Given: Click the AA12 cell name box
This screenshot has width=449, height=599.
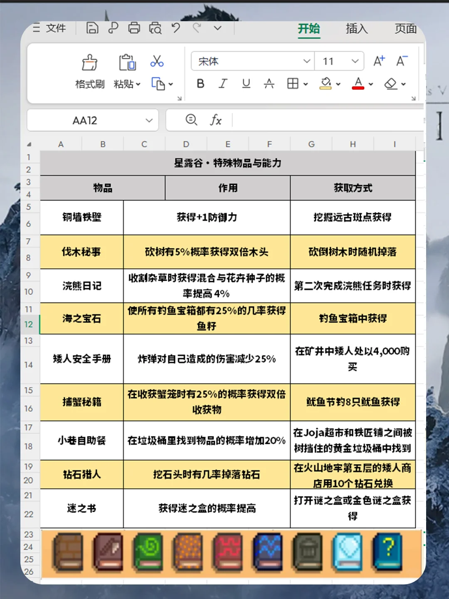Looking at the screenshot, I should 85,120.
